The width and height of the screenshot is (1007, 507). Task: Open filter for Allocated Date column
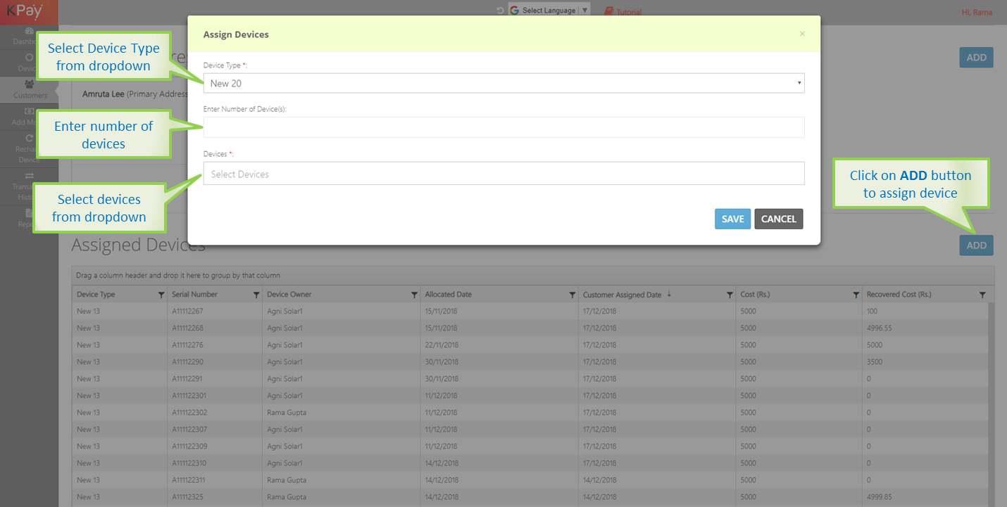572,295
